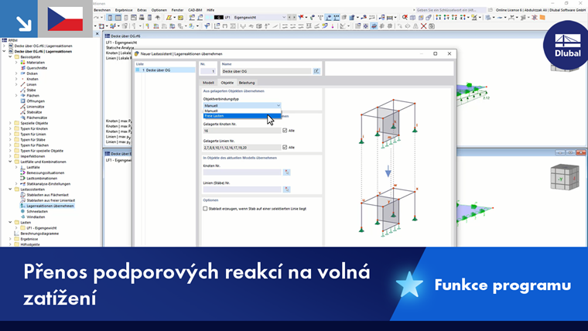Expand the LF1 - Eigengewicht tree node
588x331 pixels.
pos(16,228)
